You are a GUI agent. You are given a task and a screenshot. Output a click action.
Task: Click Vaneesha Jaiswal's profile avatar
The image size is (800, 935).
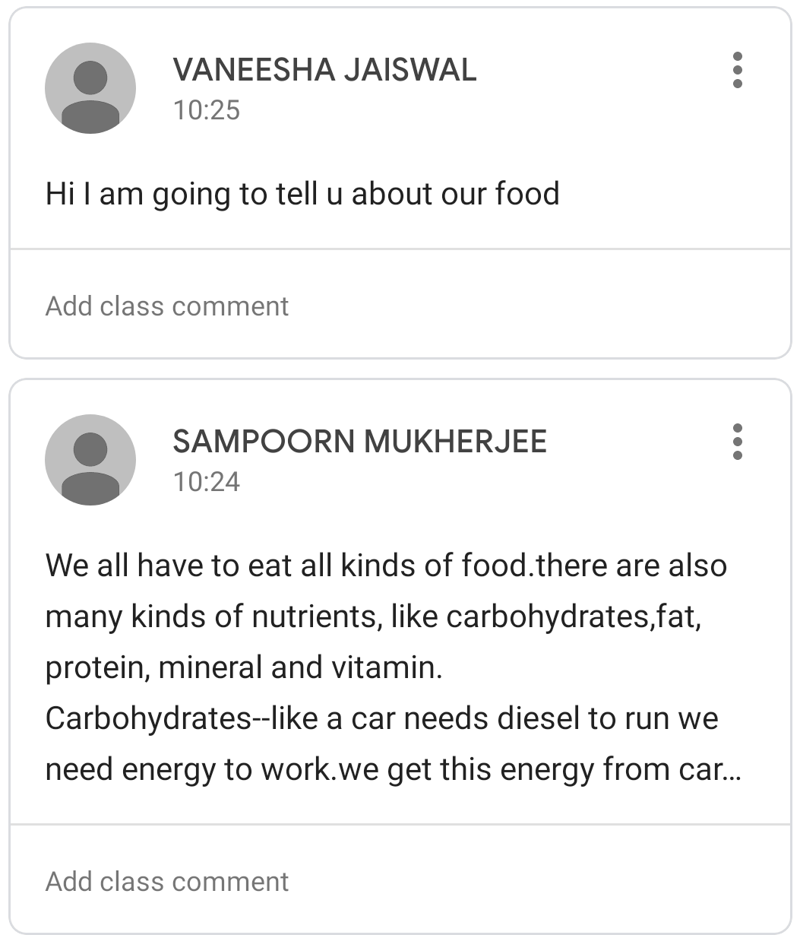click(90, 88)
